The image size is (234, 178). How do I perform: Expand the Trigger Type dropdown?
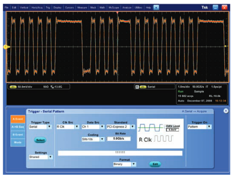(49, 127)
